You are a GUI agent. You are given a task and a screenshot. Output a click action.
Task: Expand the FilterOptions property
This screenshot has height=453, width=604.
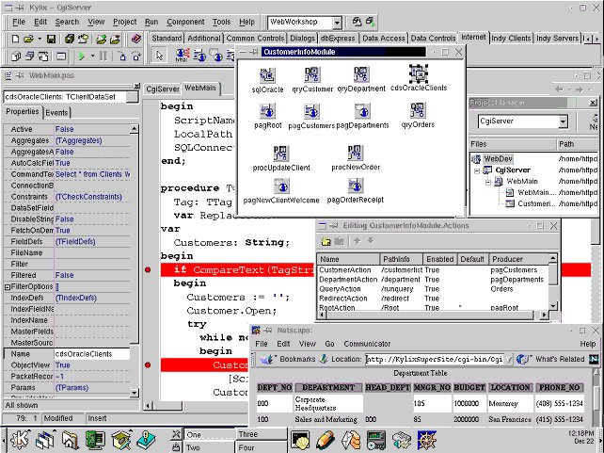tap(8, 287)
